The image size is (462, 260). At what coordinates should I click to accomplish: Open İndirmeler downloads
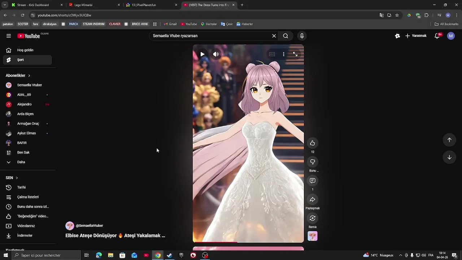pyautogui.click(x=27, y=235)
